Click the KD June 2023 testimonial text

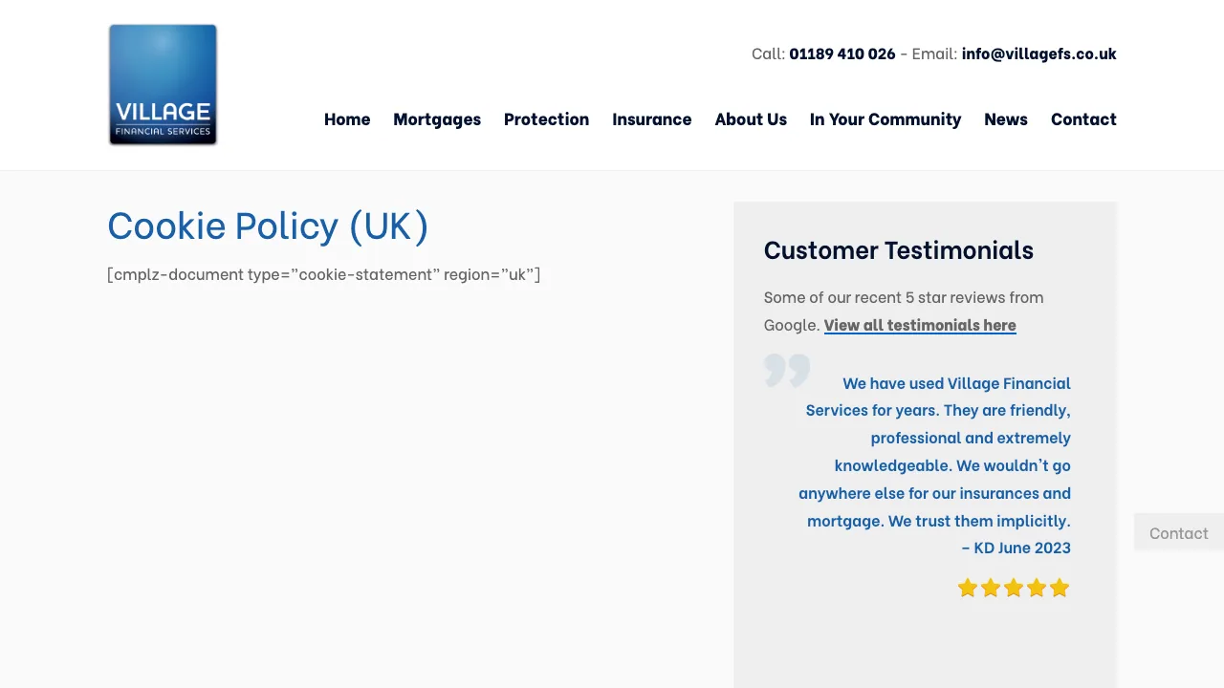tap(1016, 547)
